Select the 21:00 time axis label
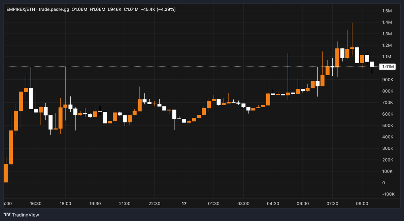 (x=125, y=204)
